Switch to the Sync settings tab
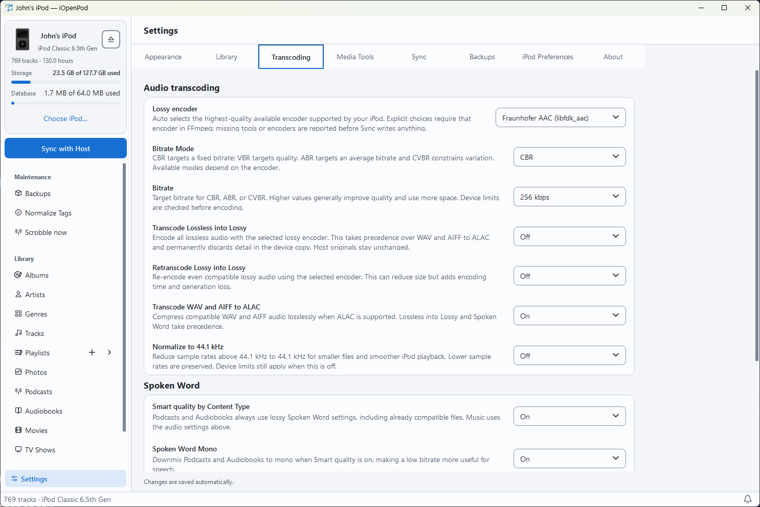Screen dimensions: 760x507 coord(419,57)
